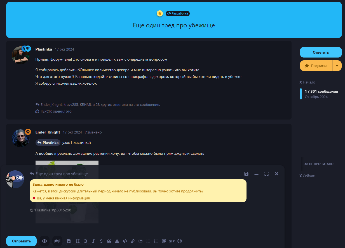Insert a heading with the H icon
This screenshot has width=345, height=248.
[x=78, y=241]
